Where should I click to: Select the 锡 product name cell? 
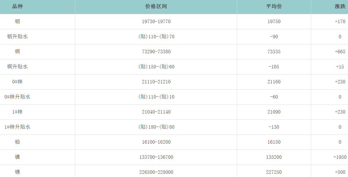[17, 172]
